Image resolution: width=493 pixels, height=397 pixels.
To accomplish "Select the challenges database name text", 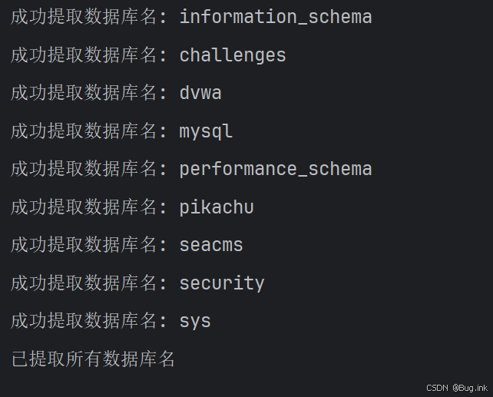I will click(233, 55).
